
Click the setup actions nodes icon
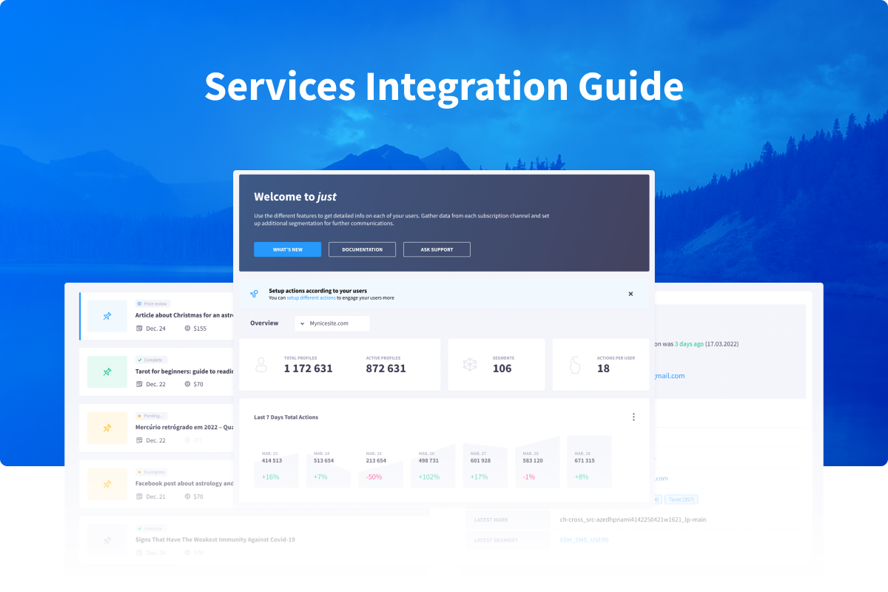click(254, 294)
